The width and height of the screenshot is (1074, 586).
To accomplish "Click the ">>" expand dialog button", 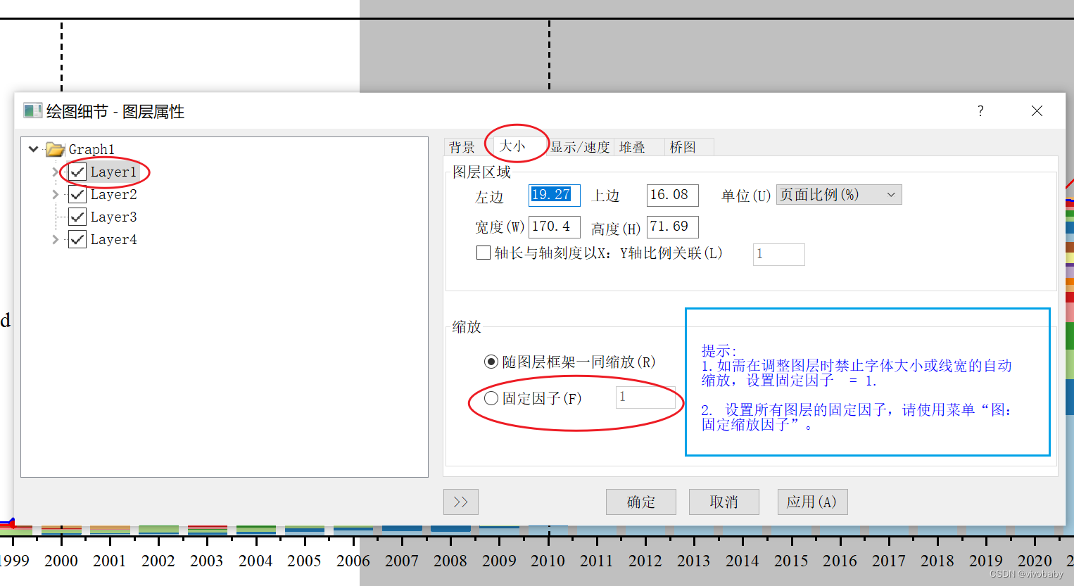I will [460, 502].
